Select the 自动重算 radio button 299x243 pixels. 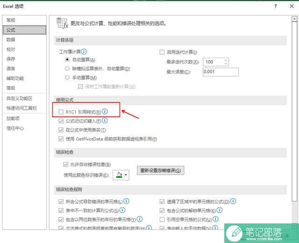67,60
